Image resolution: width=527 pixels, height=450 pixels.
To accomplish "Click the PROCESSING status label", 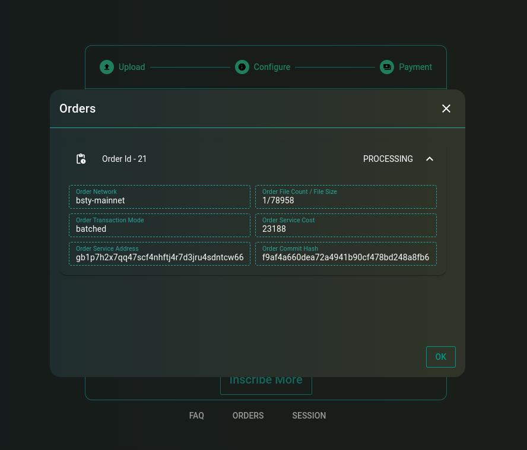I will [x=388, y=159].
